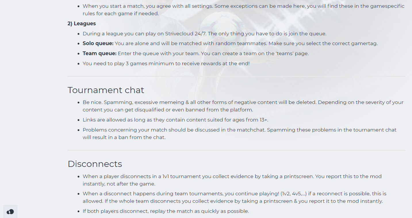Select the "2) Leagues" subheading
412x218 pixels.
pyautogui.click(x=82, y=24)
